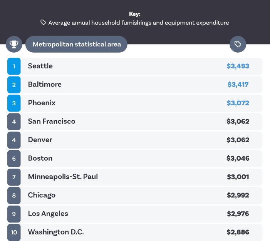This screenshot has height=241, width=270.
Task: Click the price tag column icon
Action: pyautogui.click(x=238, y=44)
